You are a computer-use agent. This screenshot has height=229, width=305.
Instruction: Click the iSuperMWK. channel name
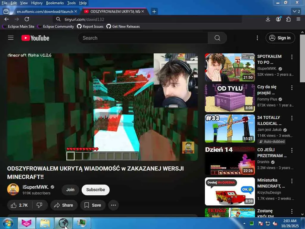(x=36, y=187)
